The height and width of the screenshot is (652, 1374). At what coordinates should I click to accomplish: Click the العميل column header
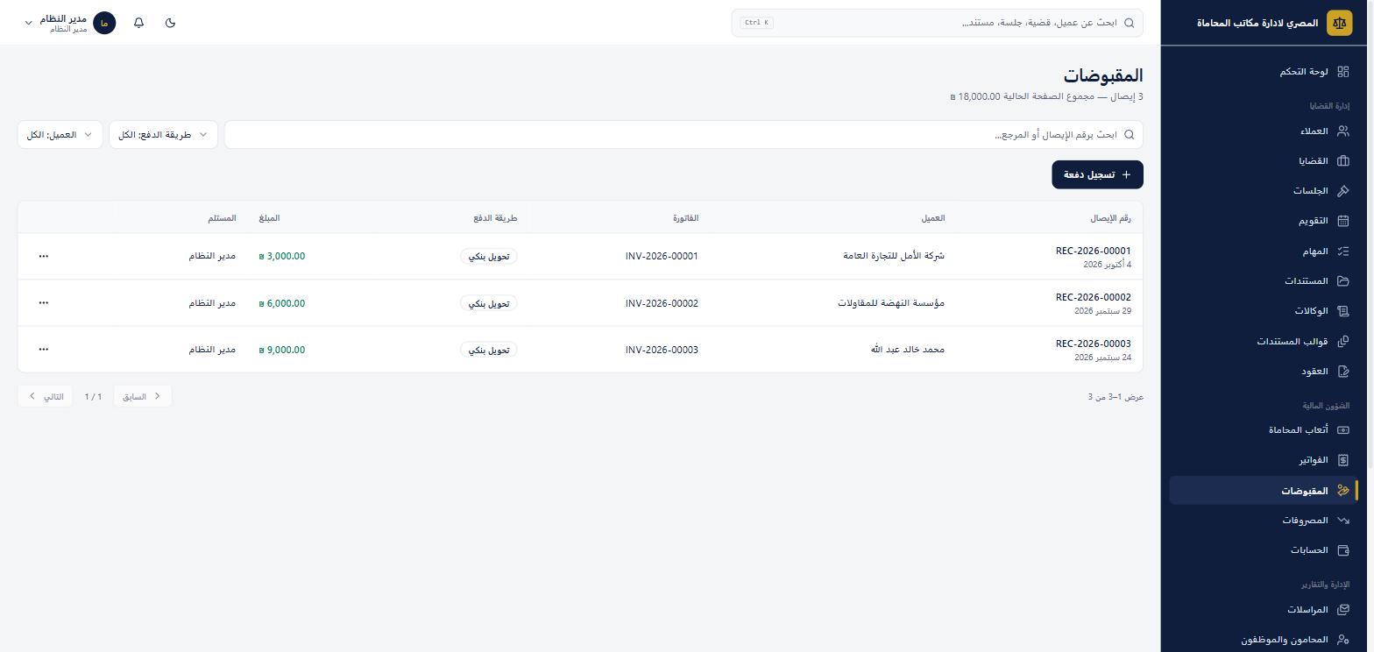click(x=933, y=218)
